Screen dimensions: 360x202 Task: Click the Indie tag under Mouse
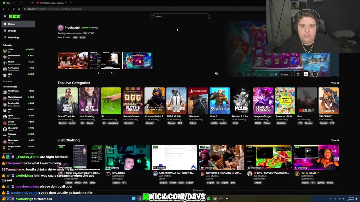235,123
